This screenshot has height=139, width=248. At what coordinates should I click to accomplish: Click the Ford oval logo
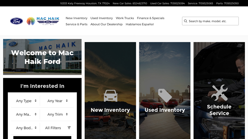(17, 21)
